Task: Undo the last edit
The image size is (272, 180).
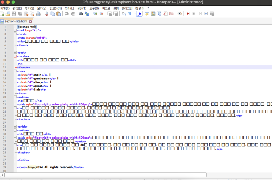Action: pos(67,14)
